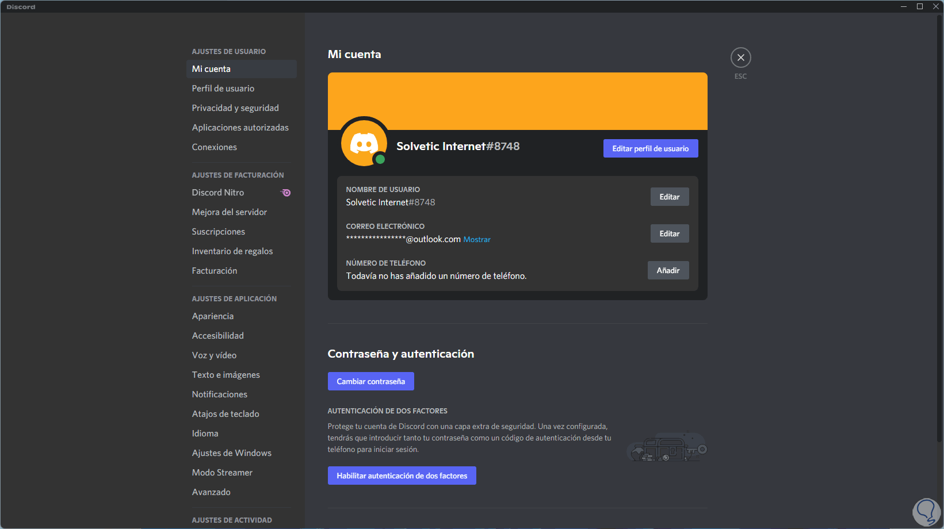
Task: Go to Inventario de regalos
Action: [242, 251]
